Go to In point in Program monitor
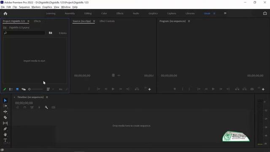This screenshot has height=152, width=270. 199,89
